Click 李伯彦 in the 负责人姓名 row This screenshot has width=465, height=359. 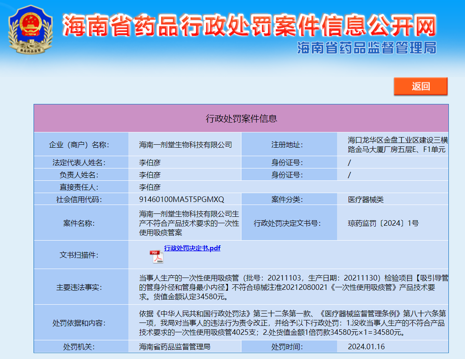[150, 175]
